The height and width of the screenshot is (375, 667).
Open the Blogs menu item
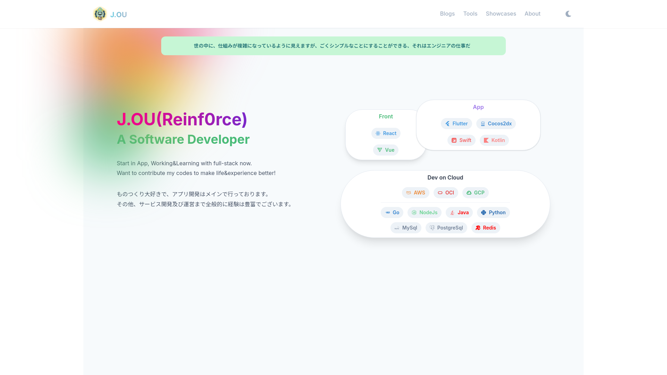tap(447, 14)
